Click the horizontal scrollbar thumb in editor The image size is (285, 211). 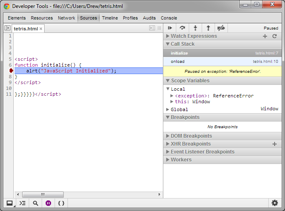[x=43, y=194]
